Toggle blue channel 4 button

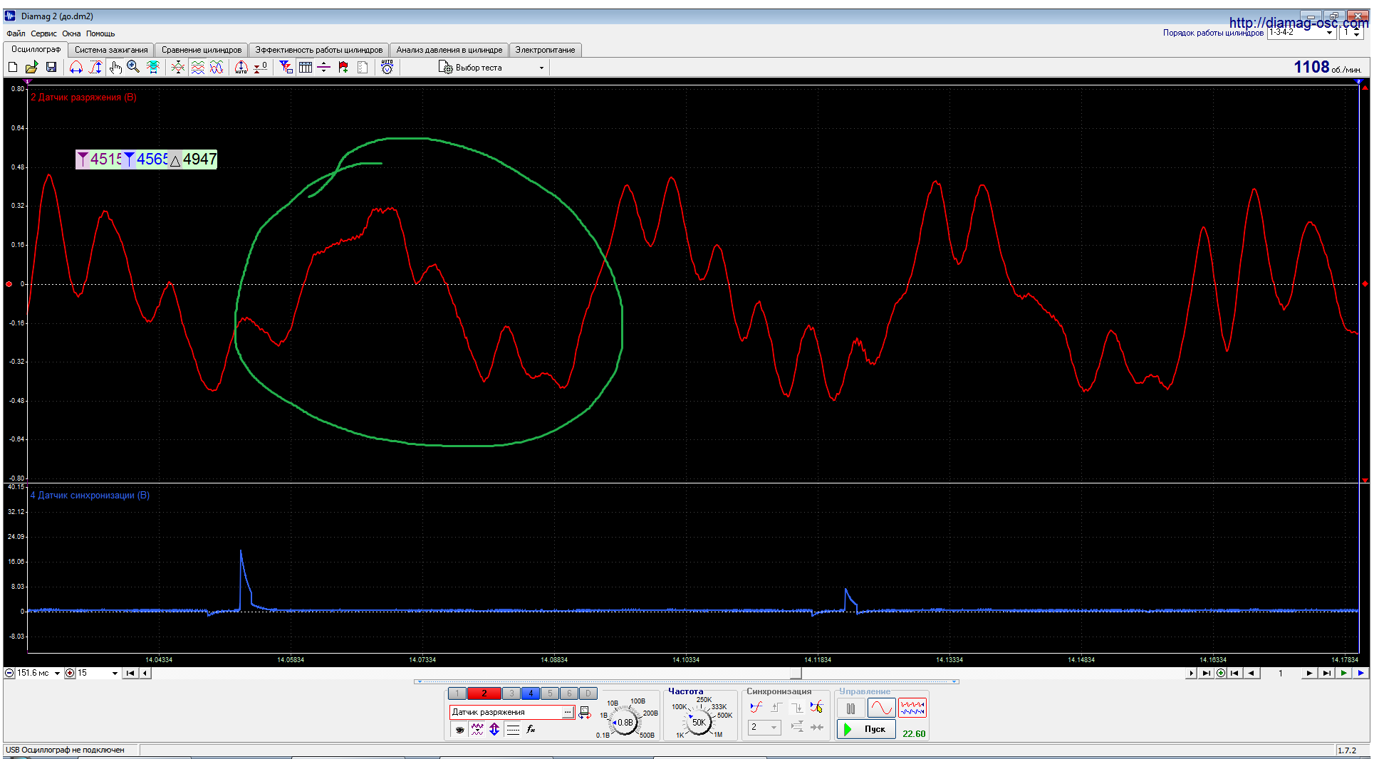click(531, 693)
